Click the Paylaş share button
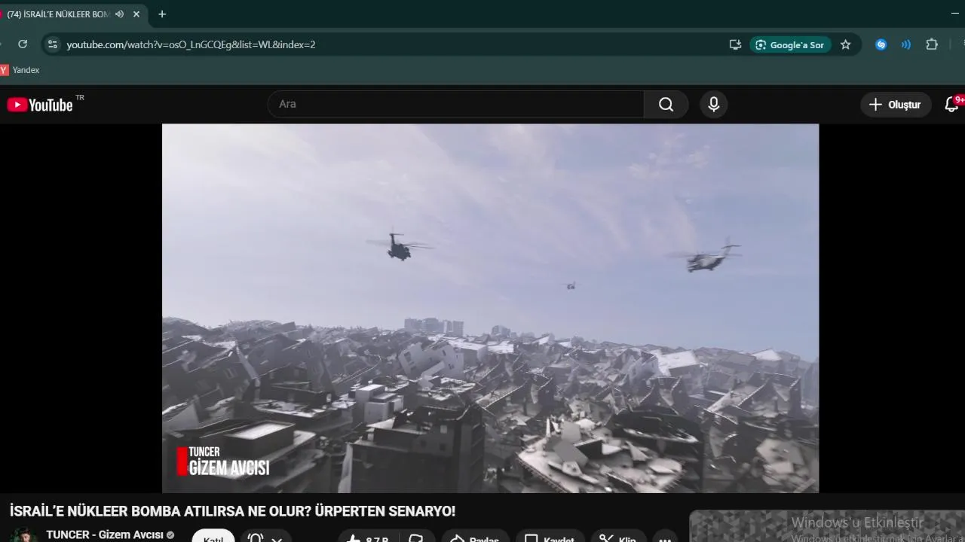Screen dimensions: 965x542 click(x=475, y=537)
